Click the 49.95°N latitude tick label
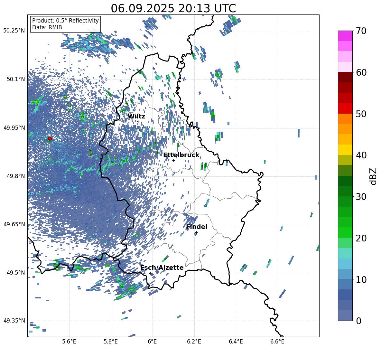The width and height of the screenshot is (381, 348). point(14,127)
